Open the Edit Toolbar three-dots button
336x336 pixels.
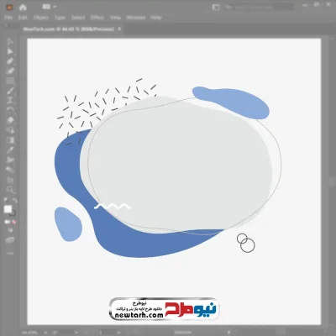(x=10, y=253)
